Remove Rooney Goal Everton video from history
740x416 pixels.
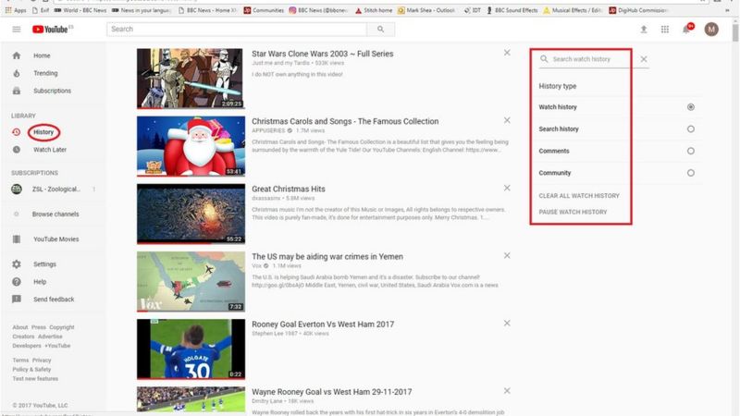pyautogui.click(x=507, y=323)
